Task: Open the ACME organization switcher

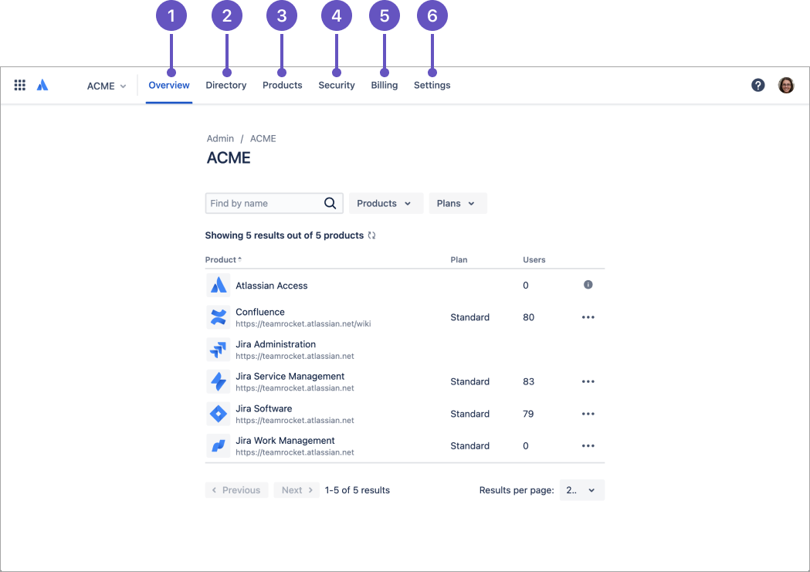Action: click(x=106, y=86)
